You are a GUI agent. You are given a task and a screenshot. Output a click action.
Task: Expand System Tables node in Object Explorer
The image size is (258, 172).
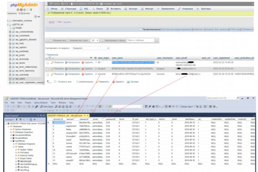pyautogui.click(x=16, y=150)
